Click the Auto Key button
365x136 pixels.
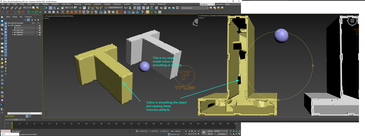[210, 131]
